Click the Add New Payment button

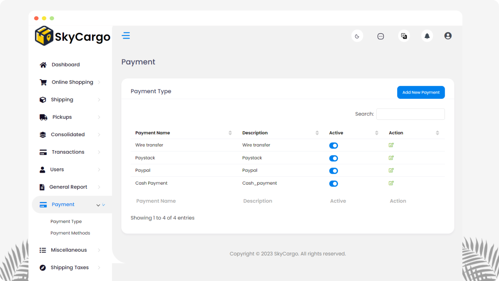click(x=421, y=92)
